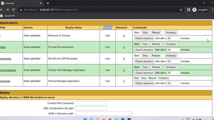This screenshot has width=214, height=120.
Task: Go forward in browser history
Action: pos(7,10)
